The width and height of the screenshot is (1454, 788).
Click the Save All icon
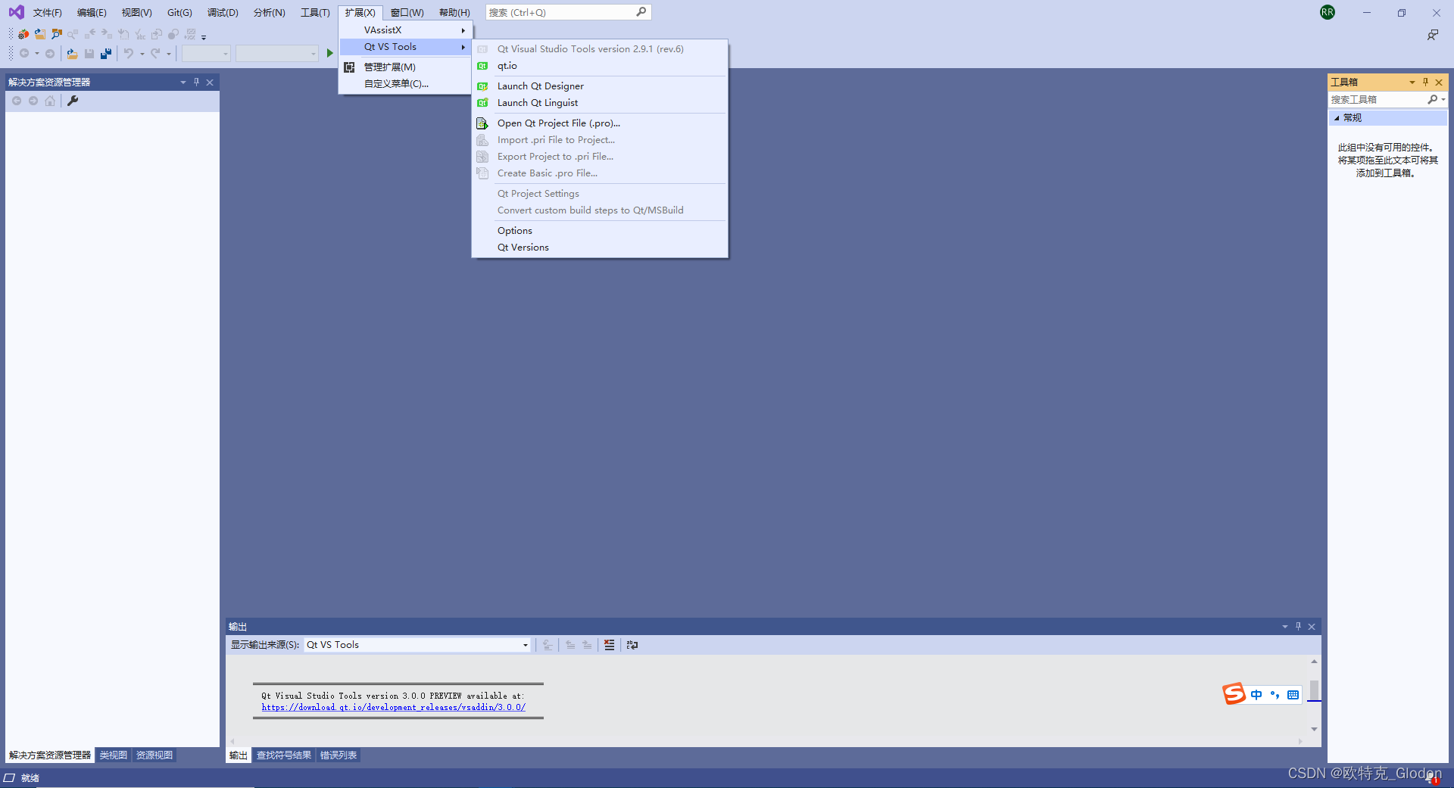coord(106,54)
